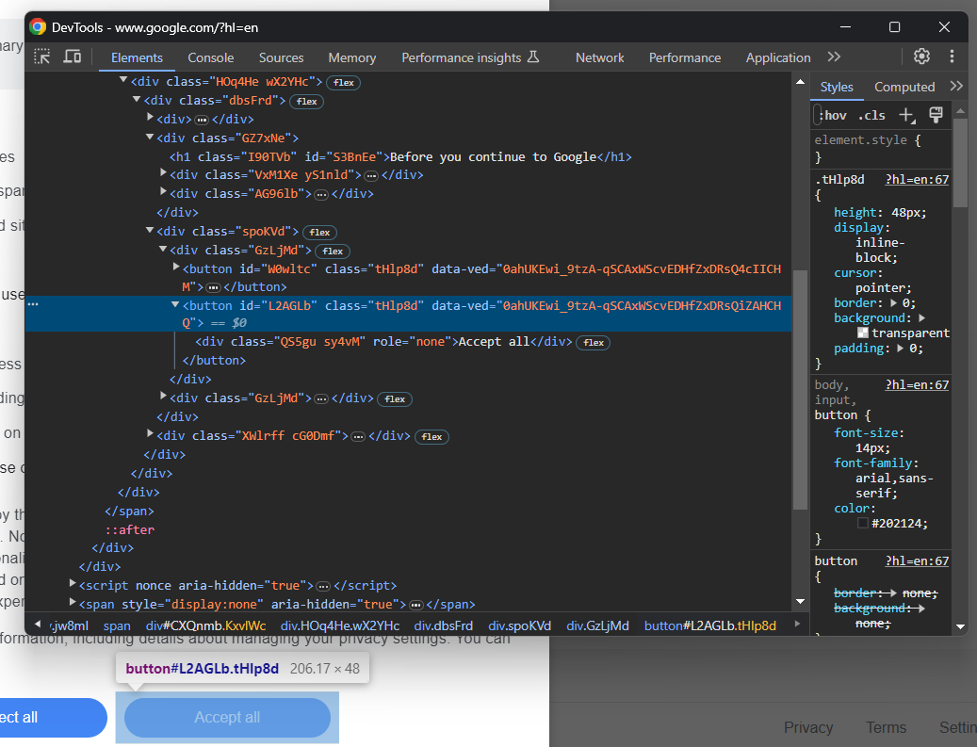
Task: Toggle flex badge on the spoKVd div
Action: click(319, 232)
